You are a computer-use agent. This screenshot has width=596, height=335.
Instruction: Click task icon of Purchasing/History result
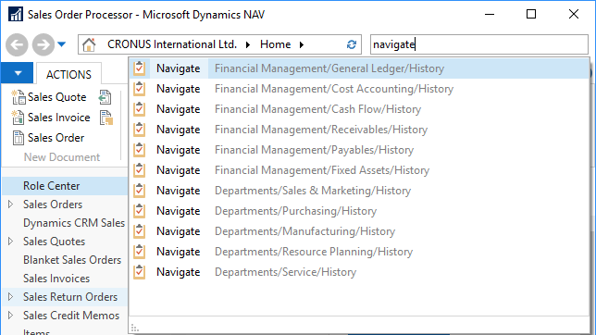pyautogui.click(x=140, y=211)
